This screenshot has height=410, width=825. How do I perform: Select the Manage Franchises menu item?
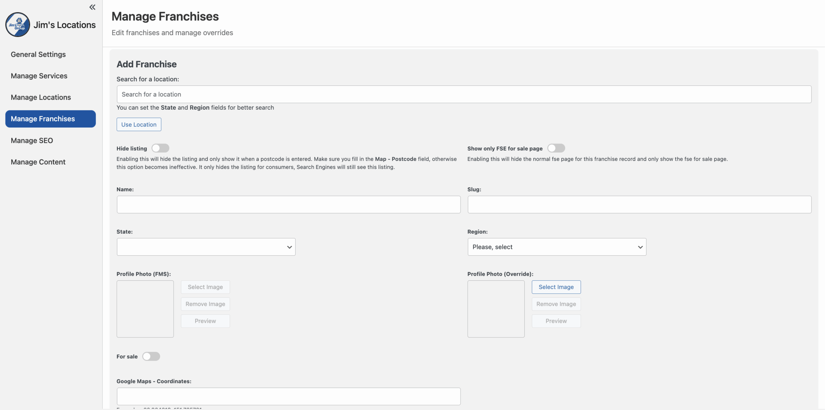[50, 119]
